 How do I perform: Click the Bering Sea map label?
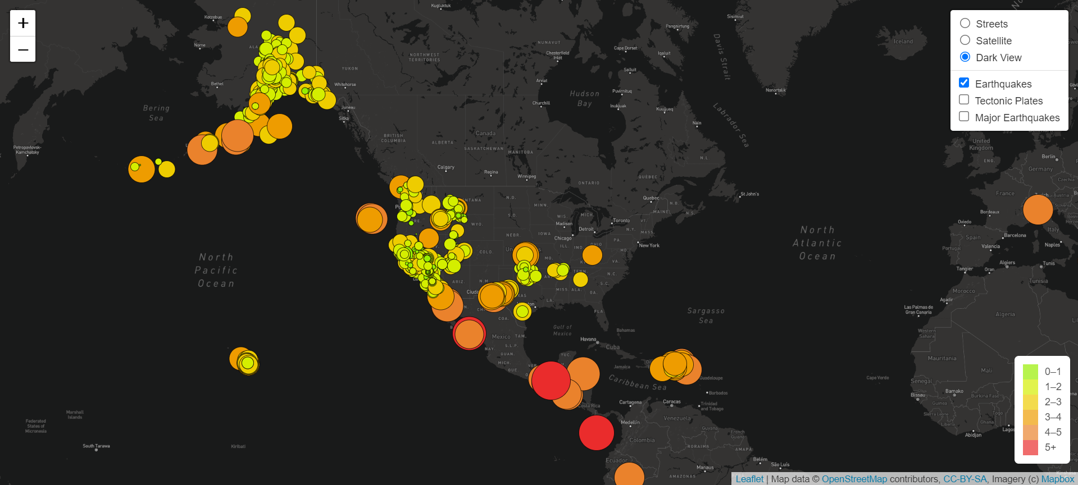pos(156,113)
